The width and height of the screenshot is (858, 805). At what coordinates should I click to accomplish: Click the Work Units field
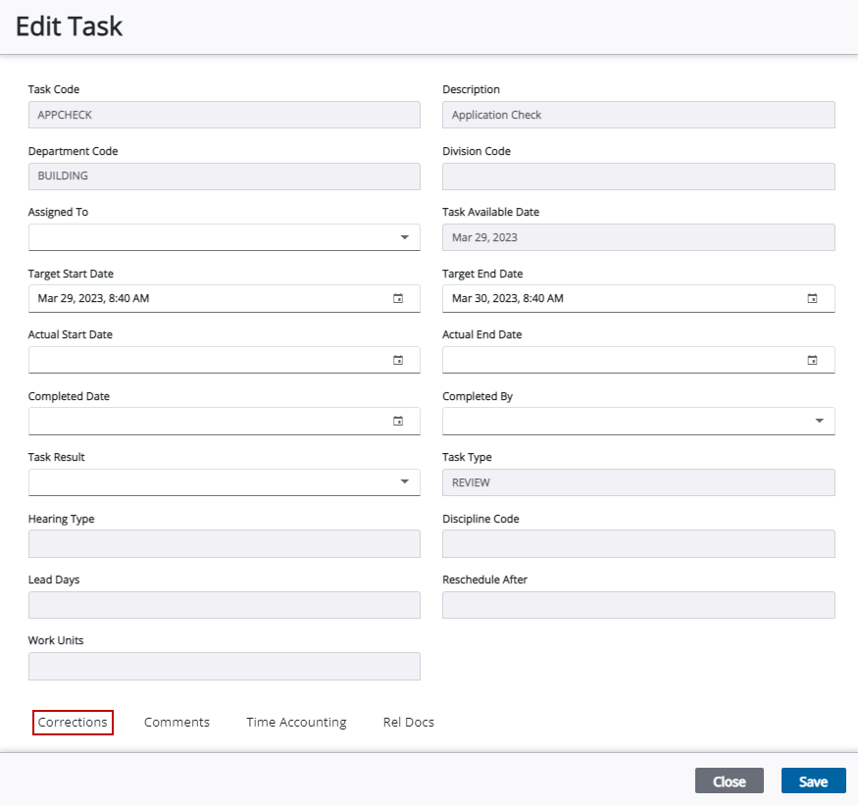[225, 666]
